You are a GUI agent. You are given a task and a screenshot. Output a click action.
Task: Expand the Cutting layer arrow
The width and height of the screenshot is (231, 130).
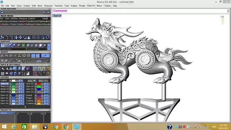[x=36, y=101]
